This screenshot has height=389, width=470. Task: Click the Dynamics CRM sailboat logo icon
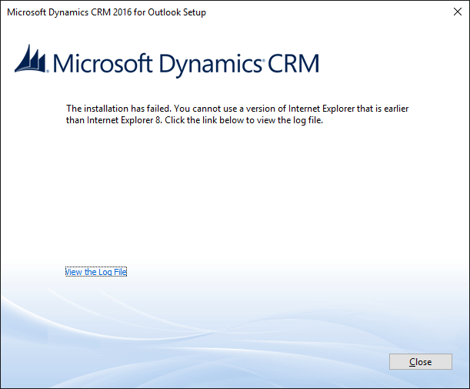tap(32, 60)
